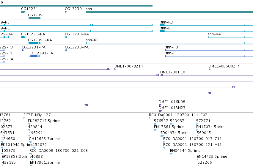Viewport: 253px width, 167px height.
Task: Click the EN04544.5prime arrow glyph
Action: tap(171, 154)
